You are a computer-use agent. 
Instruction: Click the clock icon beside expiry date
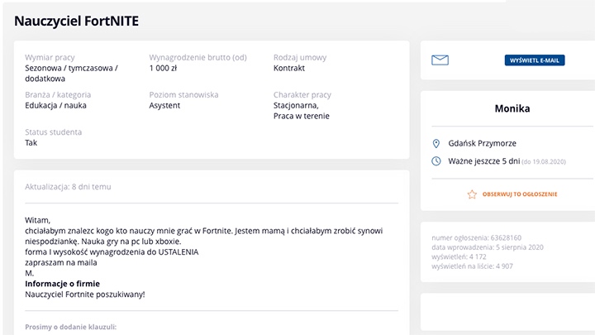pos(436,160)
